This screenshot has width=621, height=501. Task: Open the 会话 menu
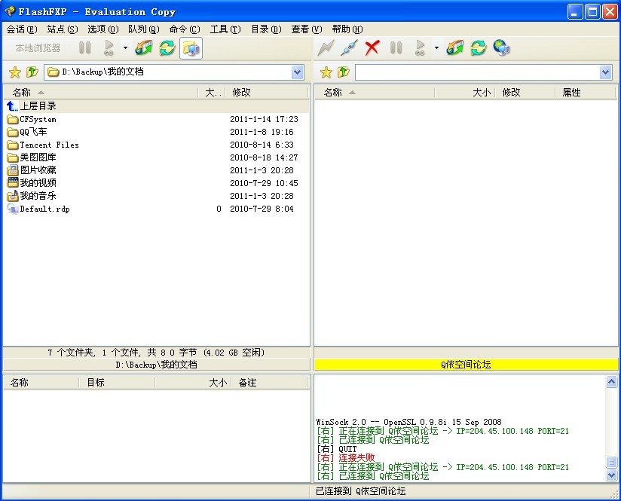point(22,29)
